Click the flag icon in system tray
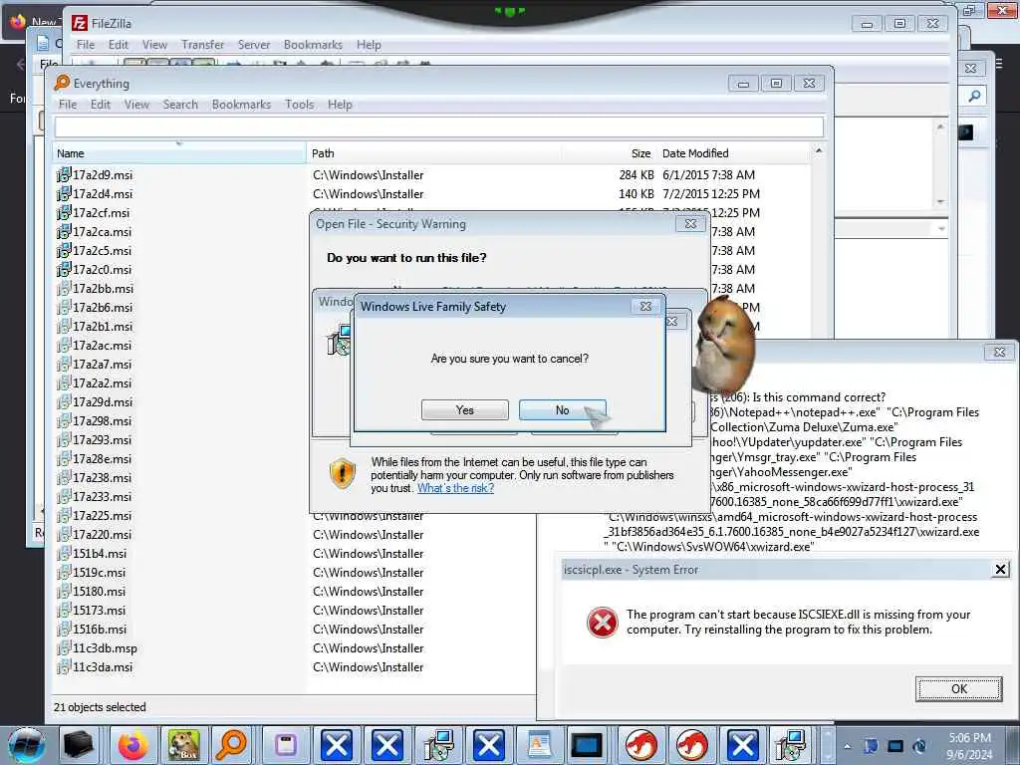This screenshot has height=765, width=1020. (x=871, y=746)
